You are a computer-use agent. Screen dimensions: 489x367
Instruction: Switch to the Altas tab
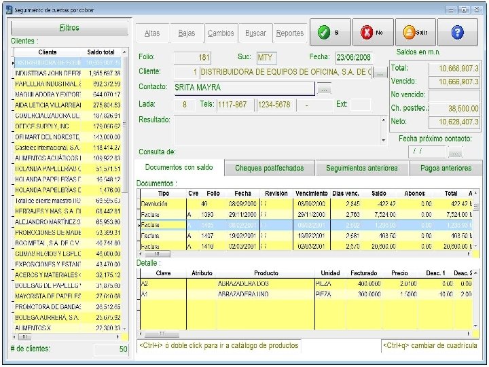click(152, 33)
